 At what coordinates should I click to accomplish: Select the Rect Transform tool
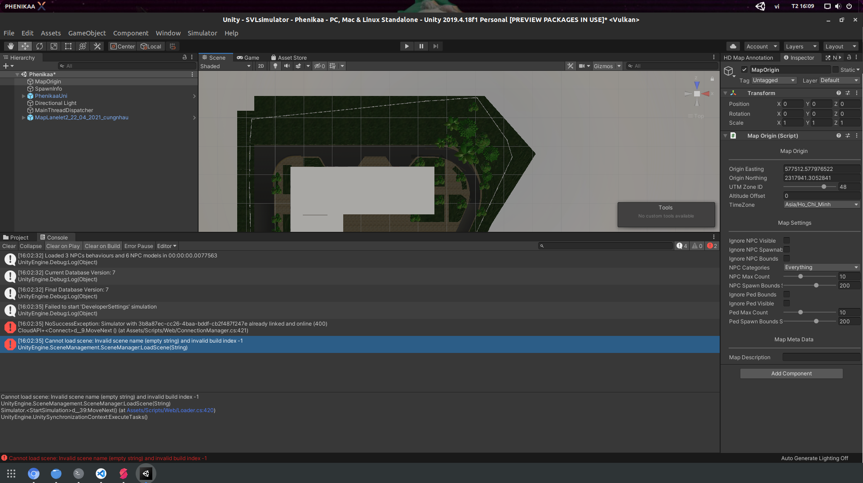(68, 46)
